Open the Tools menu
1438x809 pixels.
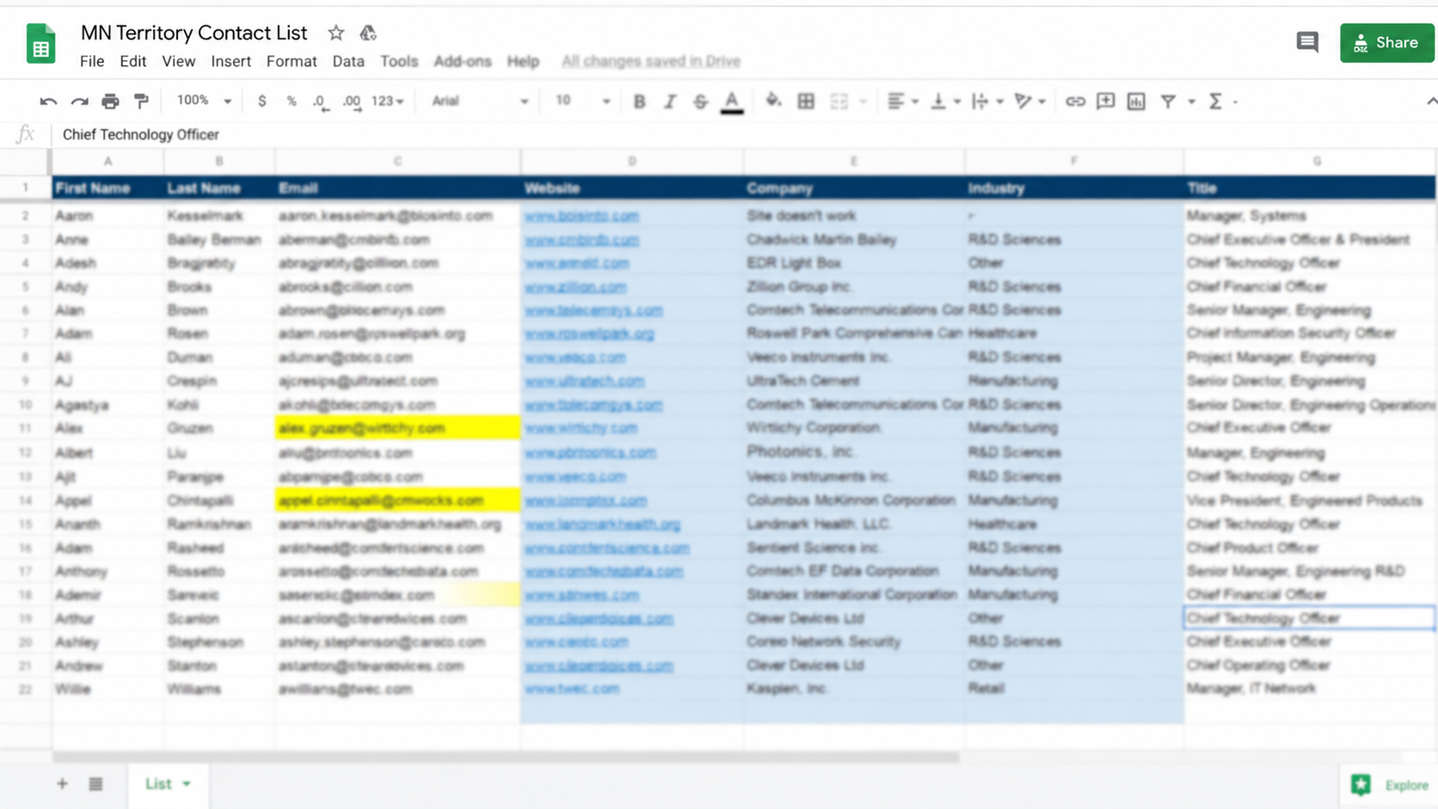(x=399, y=61)
